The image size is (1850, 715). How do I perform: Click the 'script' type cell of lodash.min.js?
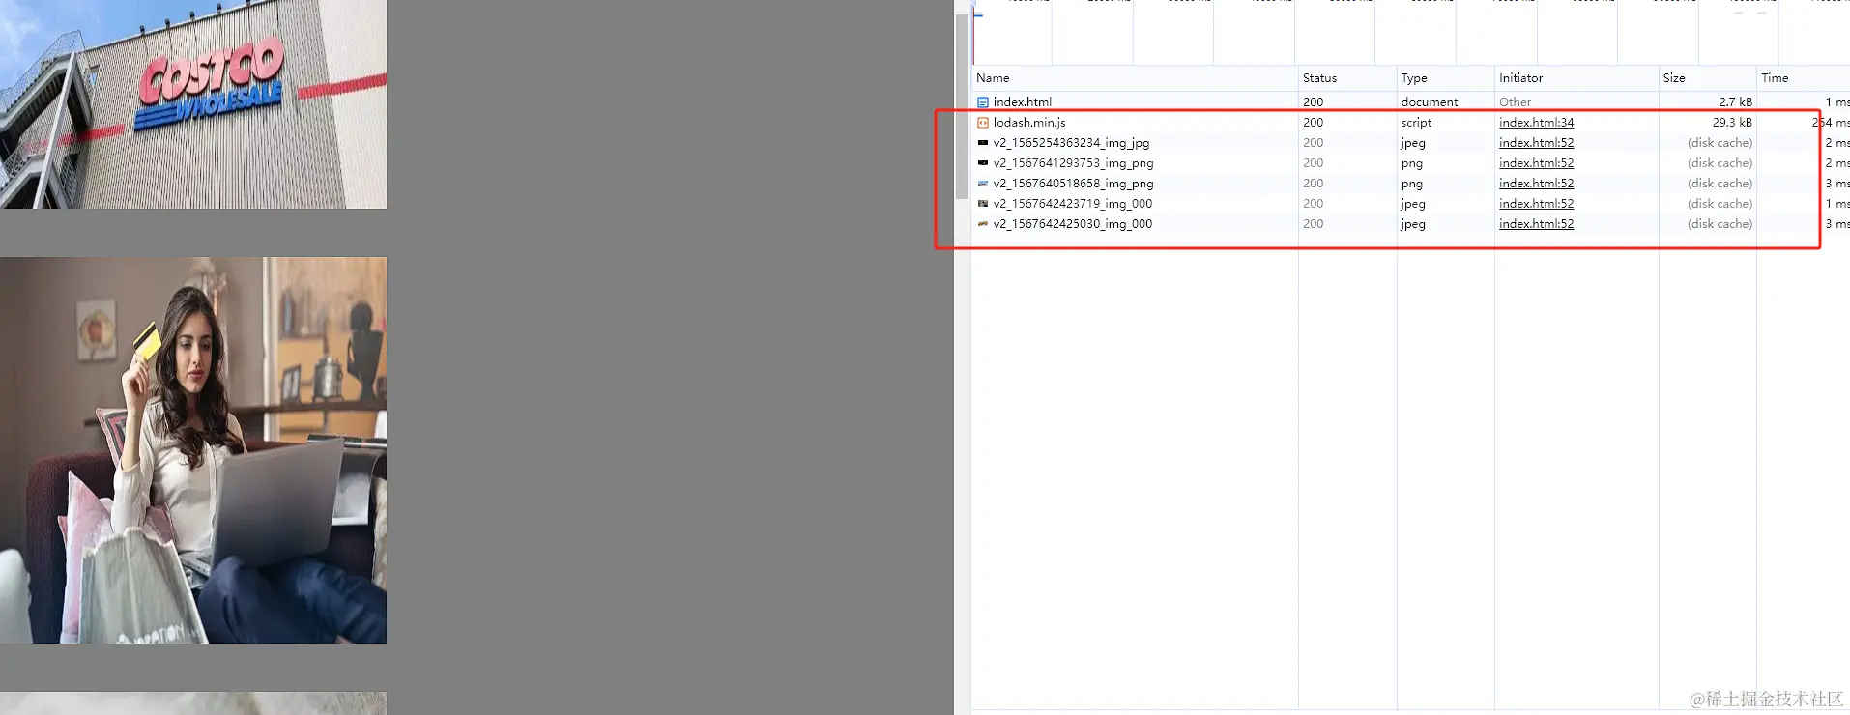[1416, 123]
